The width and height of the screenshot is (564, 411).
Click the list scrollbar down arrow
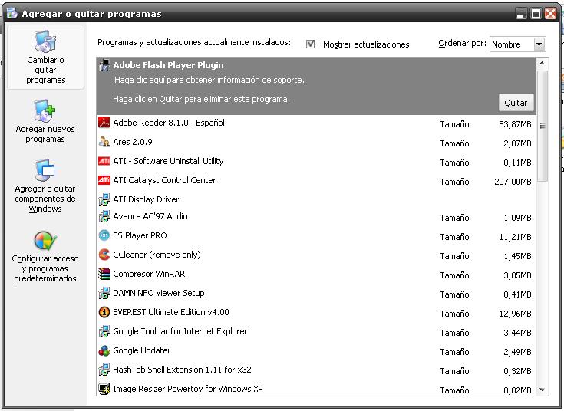[x=543, y=390]
